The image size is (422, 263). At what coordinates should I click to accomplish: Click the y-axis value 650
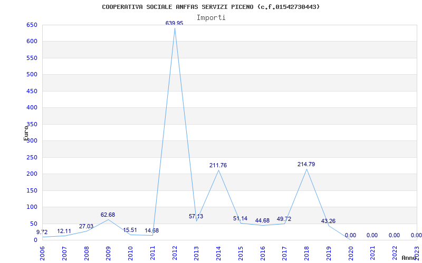(x=32, y=25)
